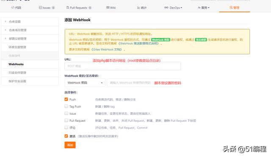Image resolution: width=271 pixels, height=157 pixels.
Task: Select WebHooks in the sidebar
Action: 30,64
